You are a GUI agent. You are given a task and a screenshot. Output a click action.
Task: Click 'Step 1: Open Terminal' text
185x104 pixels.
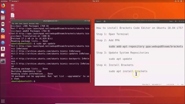coord(112,34)
